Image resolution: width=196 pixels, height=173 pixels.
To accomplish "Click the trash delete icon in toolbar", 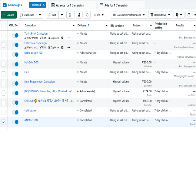I will (x=70, y=15).
